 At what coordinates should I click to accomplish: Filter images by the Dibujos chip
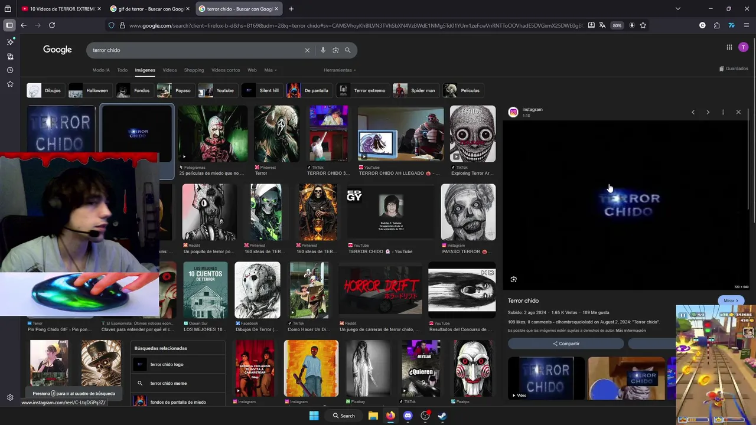44,90
